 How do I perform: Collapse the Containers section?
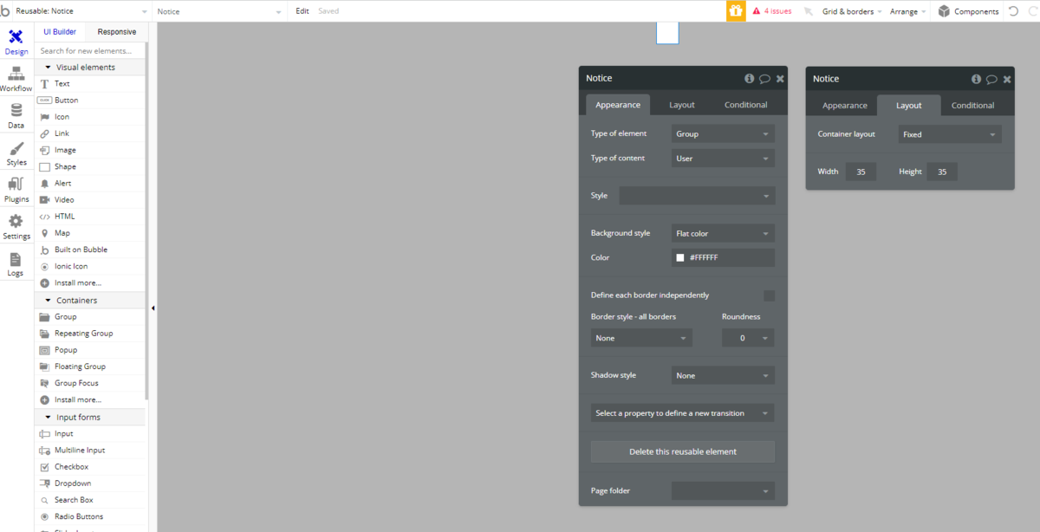tap(91, 301)
